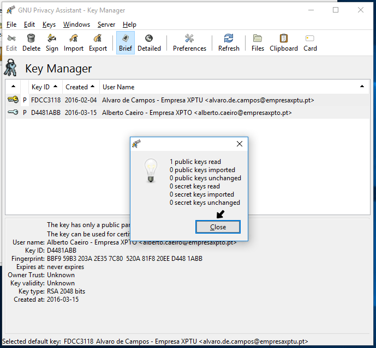
Task: Sort by the Key ID column header
Action: (x=45, y=87)
